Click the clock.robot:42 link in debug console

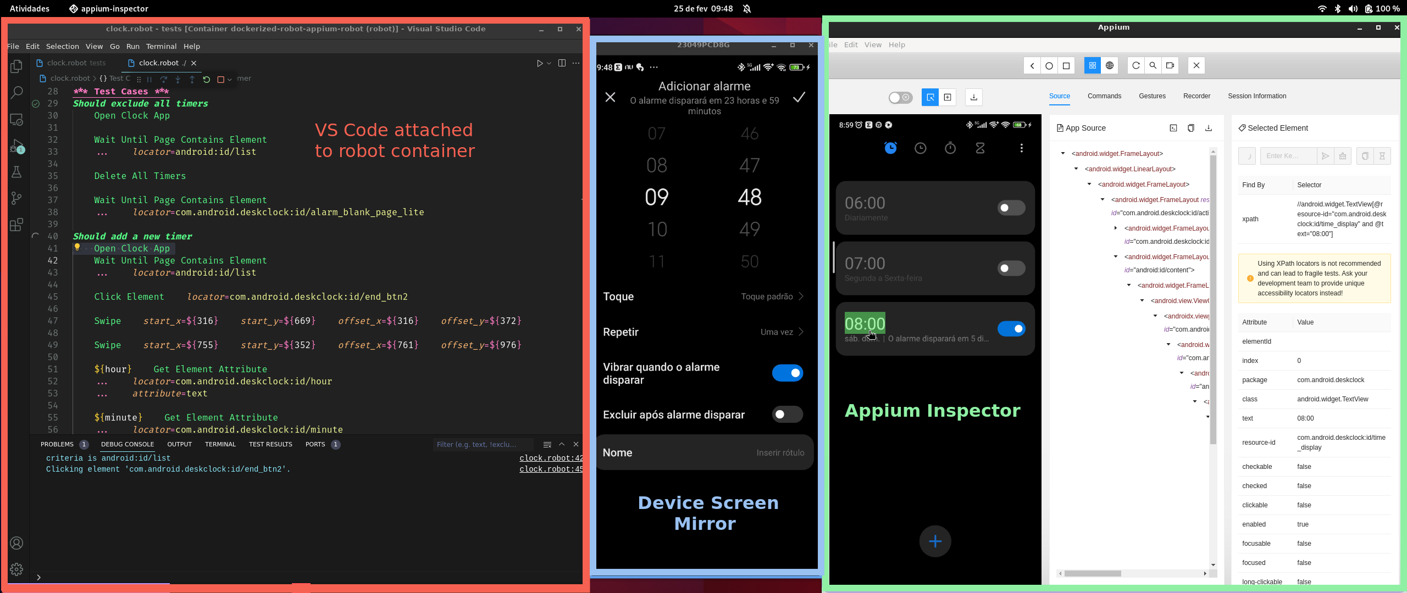pyautogui.click(x=551, y=458)
